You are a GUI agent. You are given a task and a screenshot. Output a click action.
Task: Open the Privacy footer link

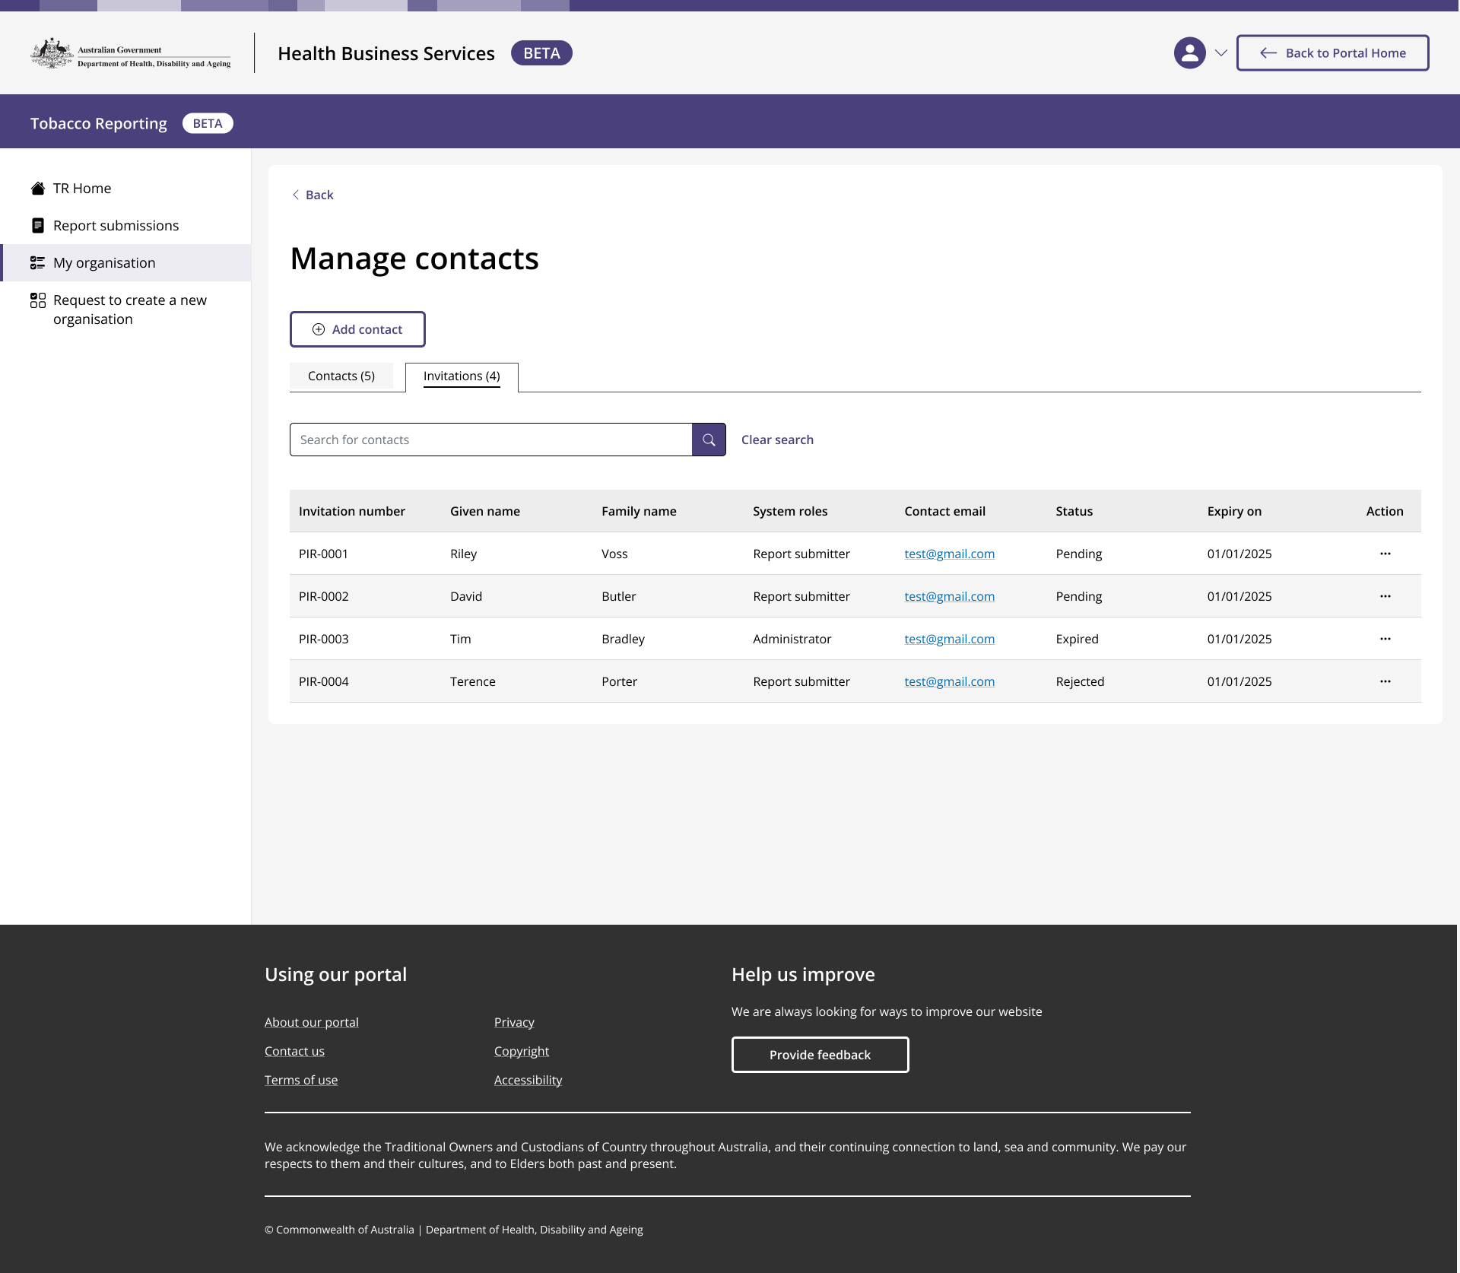tap(514, 1022)
